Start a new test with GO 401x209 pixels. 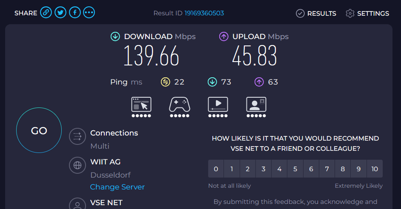tap(39, 130)
